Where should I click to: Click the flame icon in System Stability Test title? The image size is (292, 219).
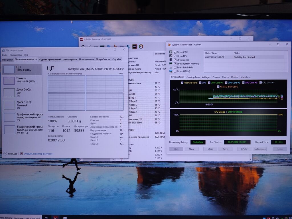169,45
